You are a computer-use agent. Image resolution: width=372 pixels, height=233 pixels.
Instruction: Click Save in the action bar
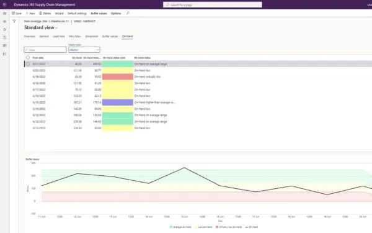click(x=17, y=13)
